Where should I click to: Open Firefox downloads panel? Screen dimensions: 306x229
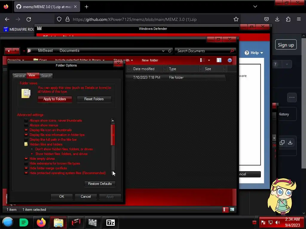tap(277, 19)
